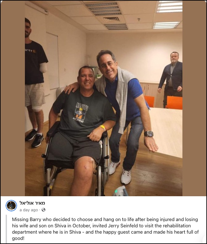
Task: Click the left brown photo margin
Action: pos(13,98)
